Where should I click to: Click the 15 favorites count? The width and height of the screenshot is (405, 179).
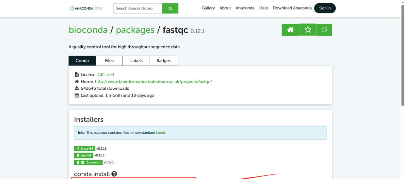click(324, 30)
